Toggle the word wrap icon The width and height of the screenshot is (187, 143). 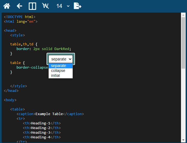coord(45,6)
